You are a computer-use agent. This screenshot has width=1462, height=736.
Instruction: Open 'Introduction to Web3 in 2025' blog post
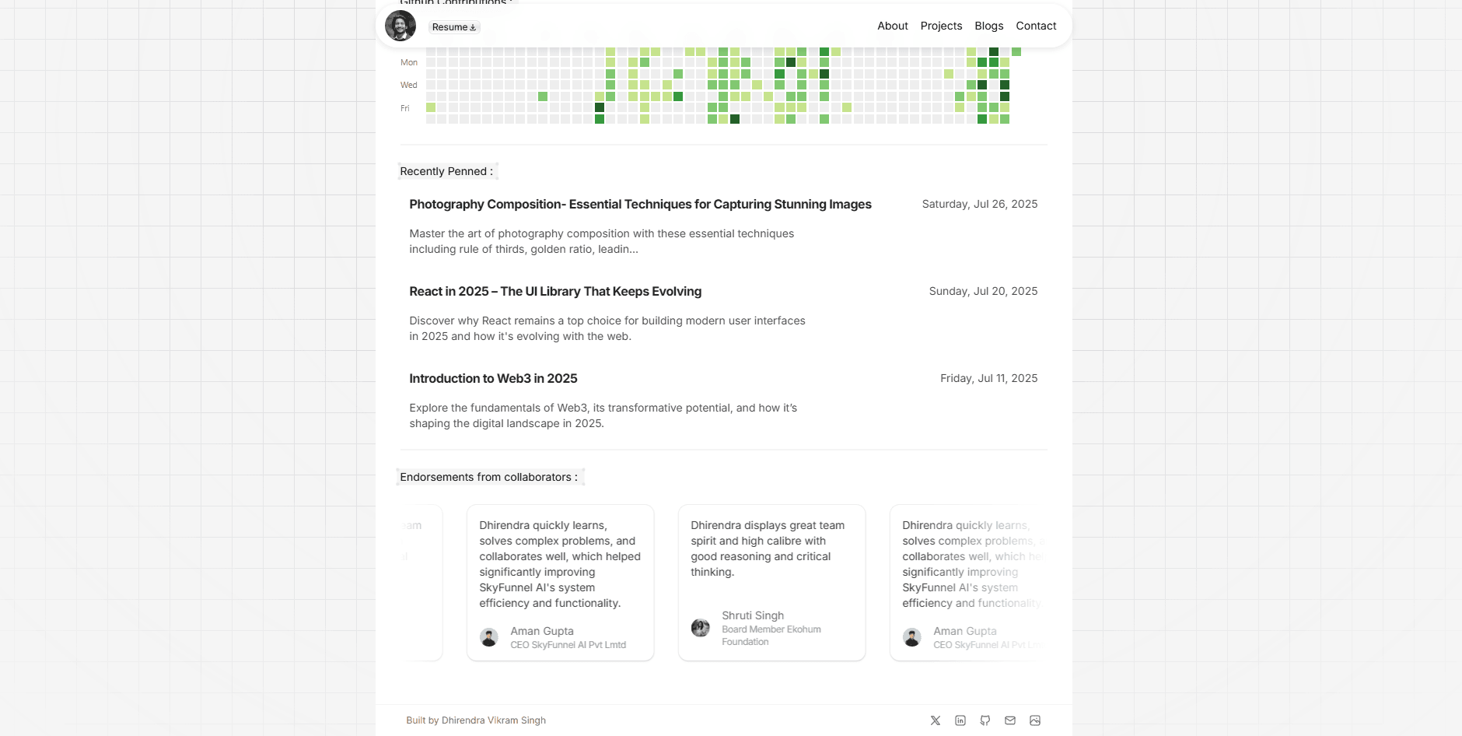pos(493,378)
